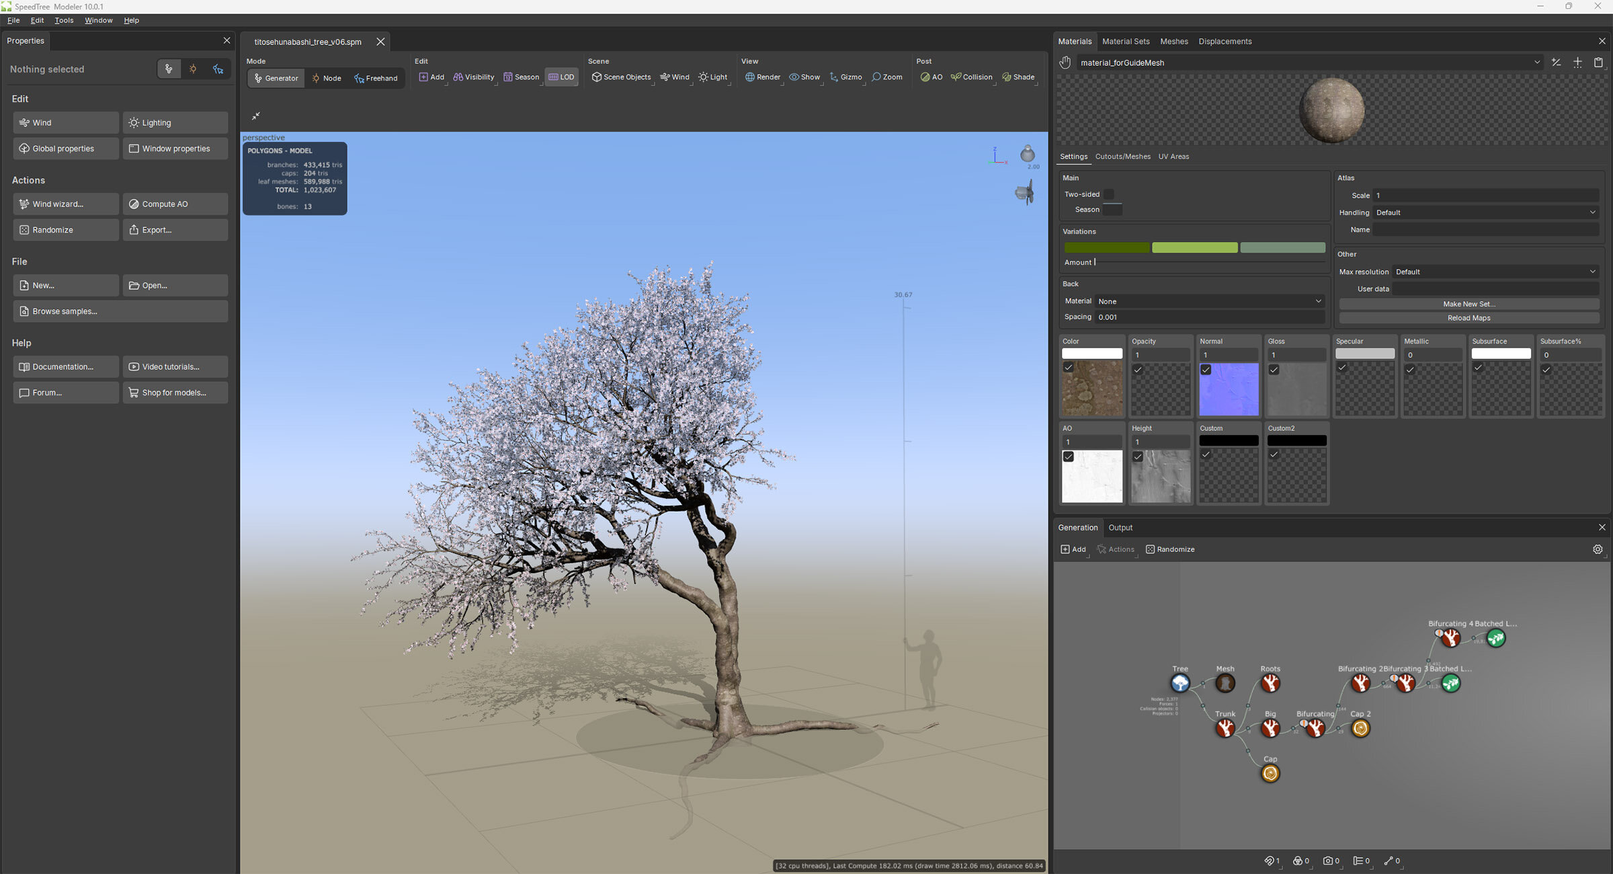Image resolution: width=1613 pixels, height=874 pixels.
Task: Switch to the Material Sets tab
Action: [1126, 42]
